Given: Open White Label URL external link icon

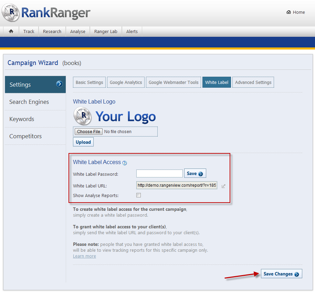Looking at the screenshot, I should (223, 186).
